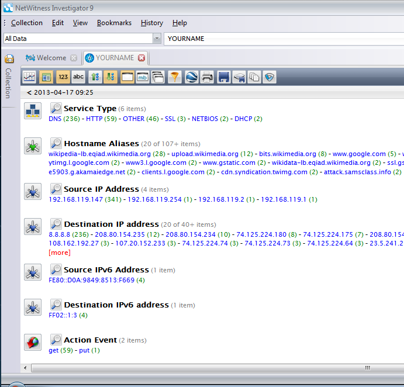Open Service Type magnifier search icon
404x387 pixels.
pos(56,108)
